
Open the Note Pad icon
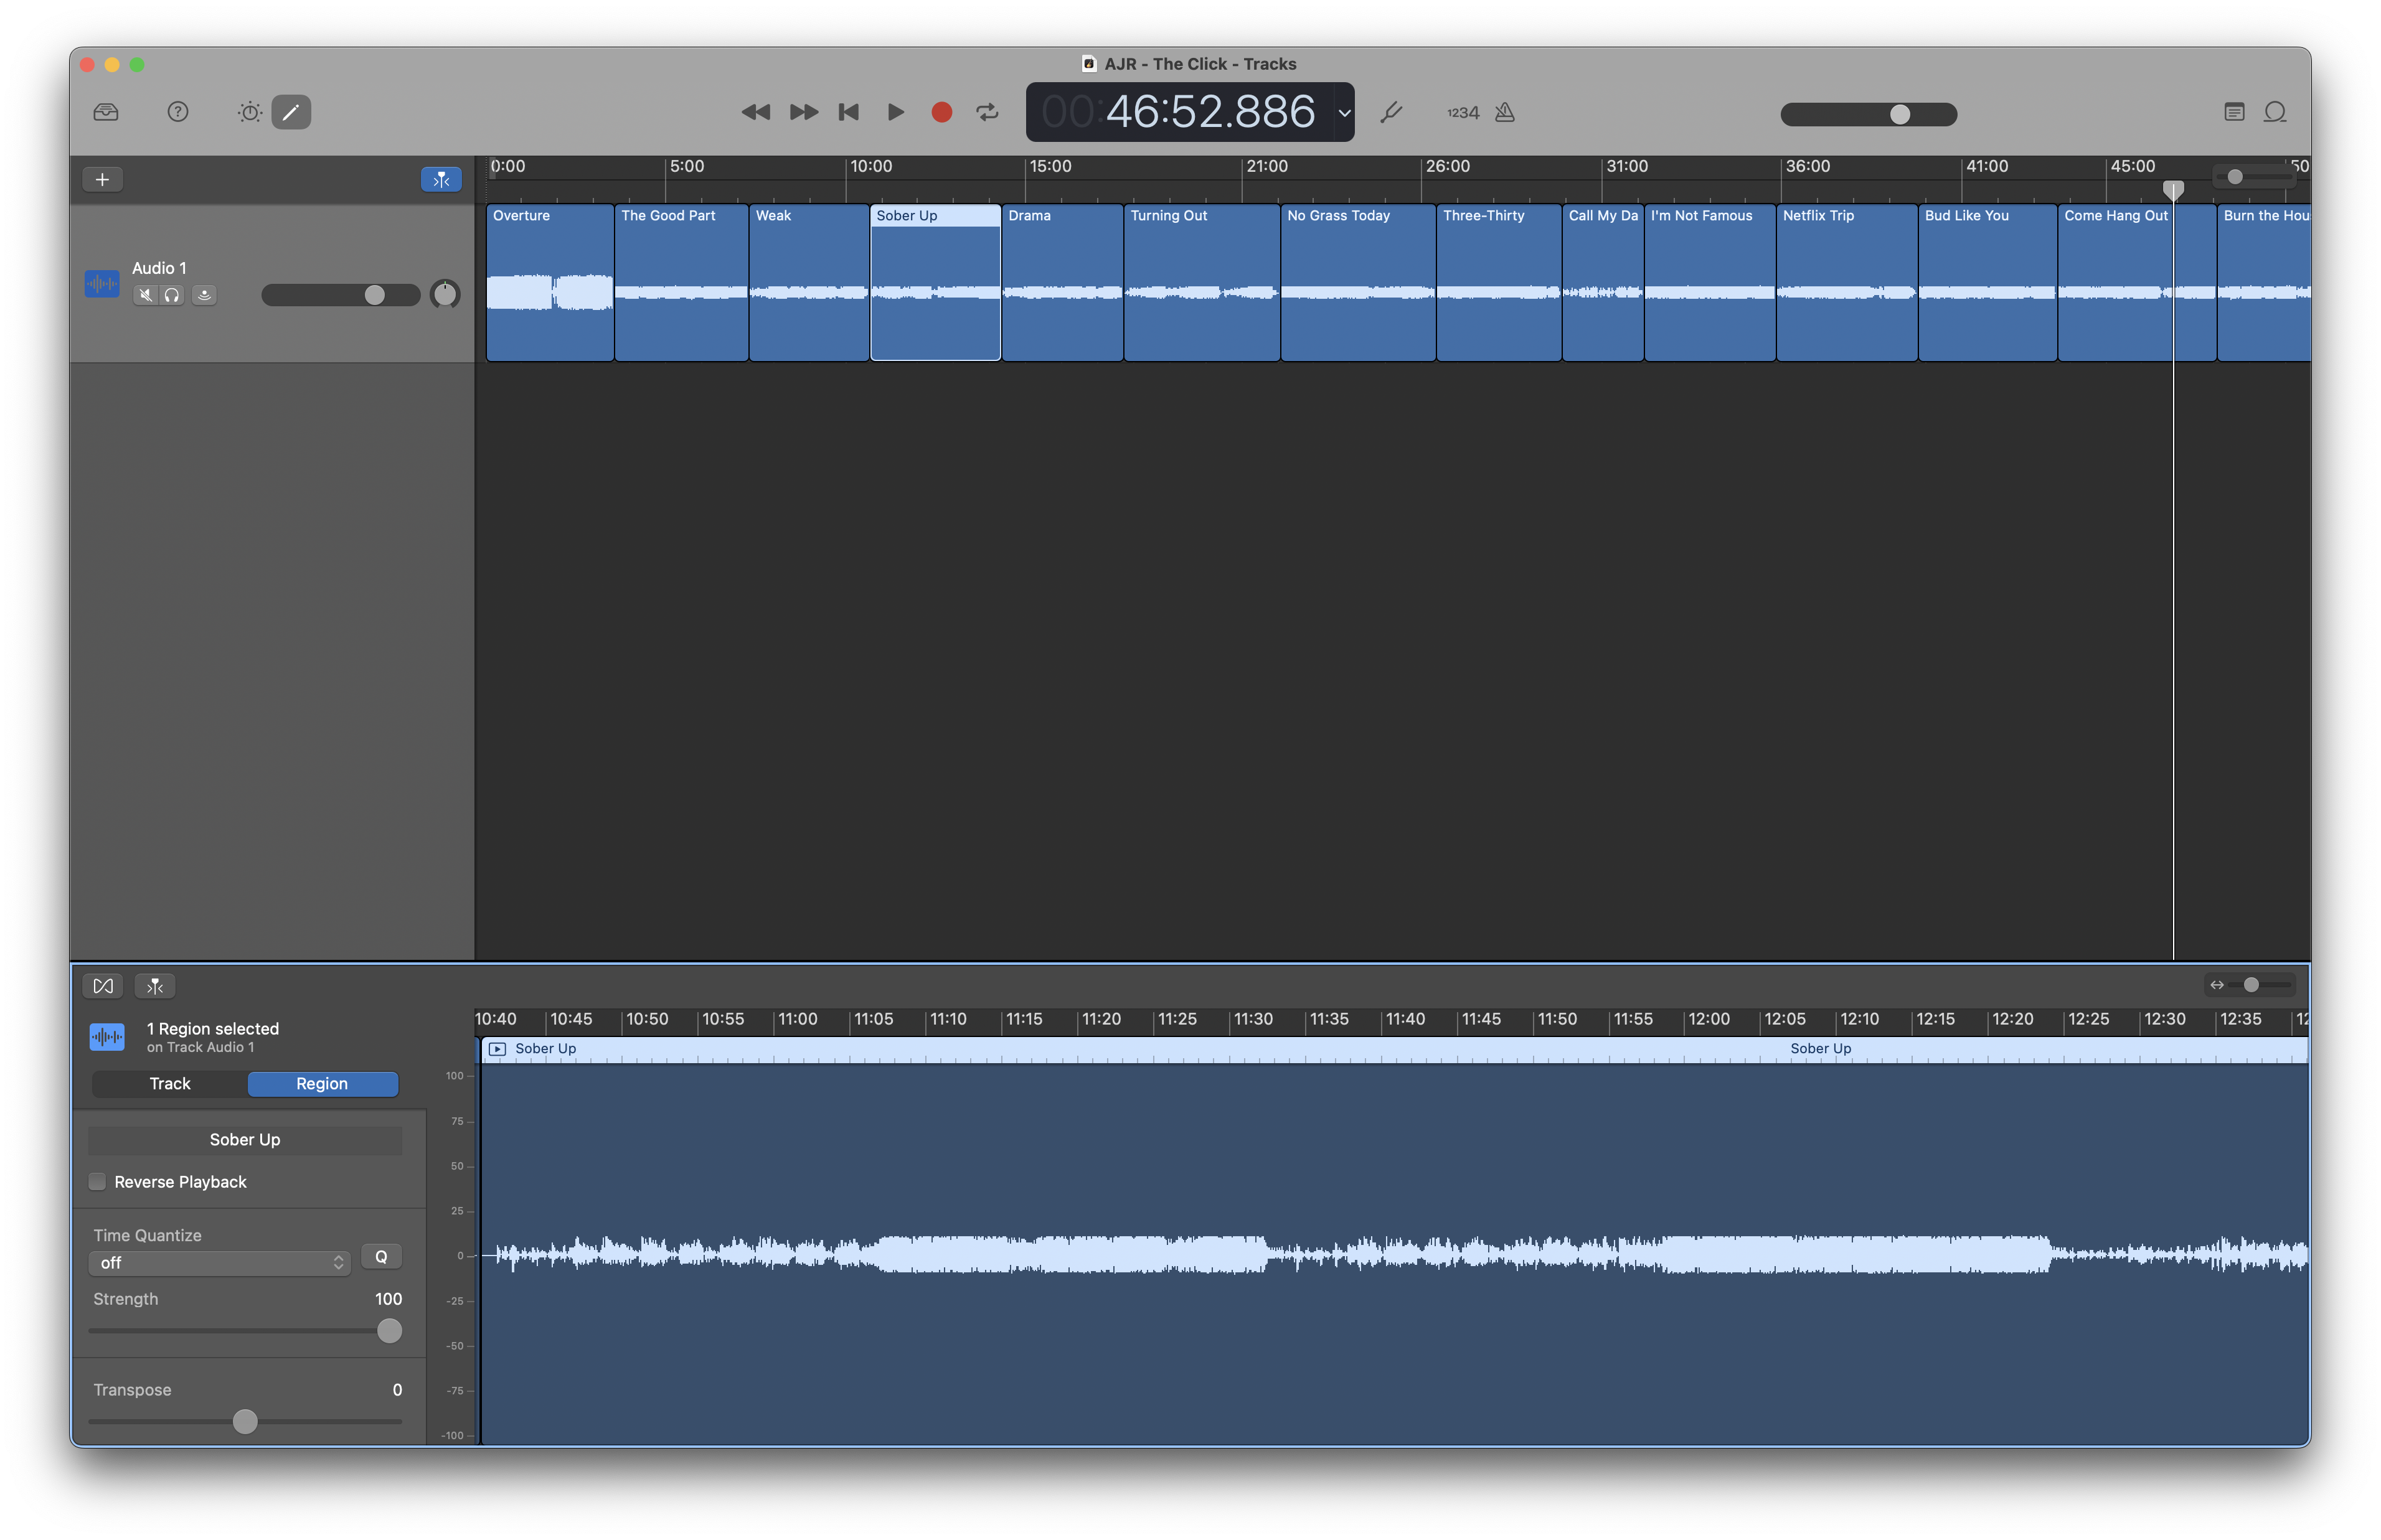pos(2234,112)
